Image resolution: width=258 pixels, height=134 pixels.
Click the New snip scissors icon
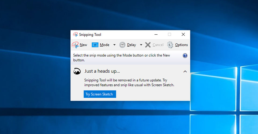click(x=75, y=45)
